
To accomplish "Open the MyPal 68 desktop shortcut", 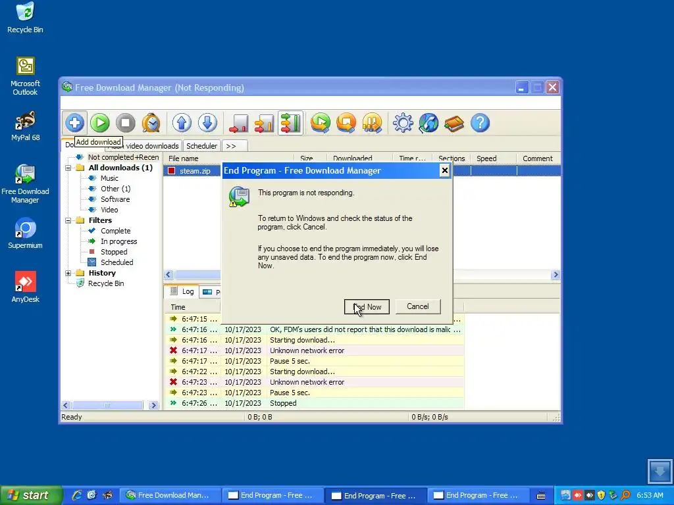I will (x=26, y=126).
